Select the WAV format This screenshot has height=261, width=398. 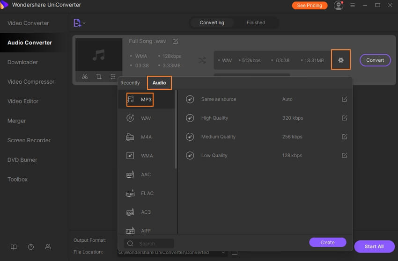(x=147, y=118)
